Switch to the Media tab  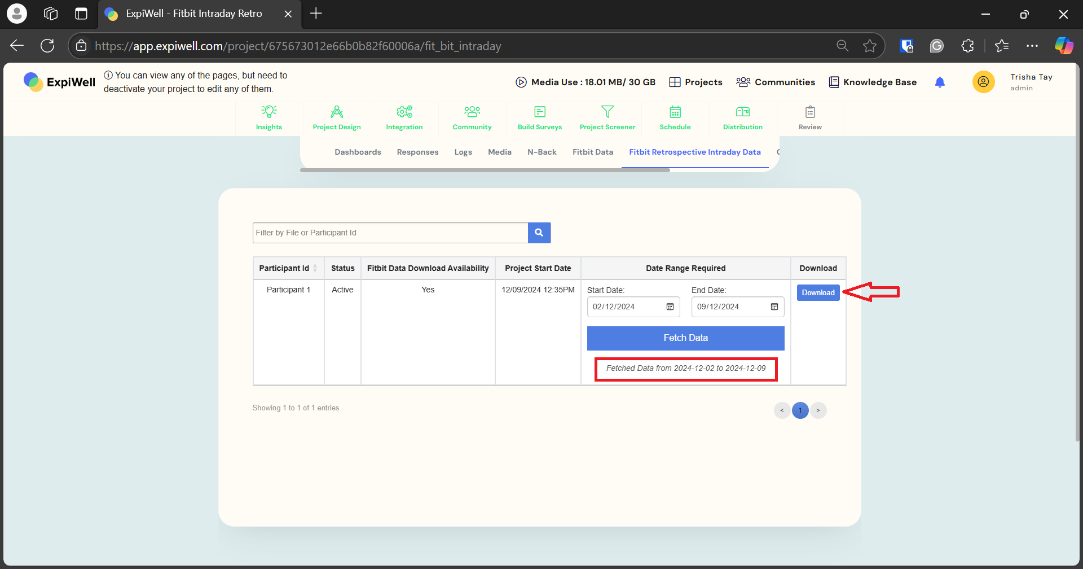[500, 152]
